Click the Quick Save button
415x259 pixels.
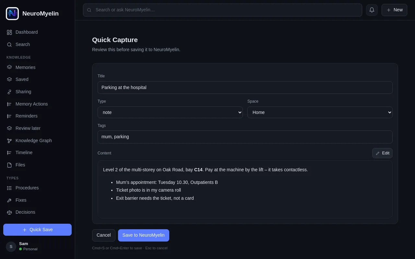37,230
